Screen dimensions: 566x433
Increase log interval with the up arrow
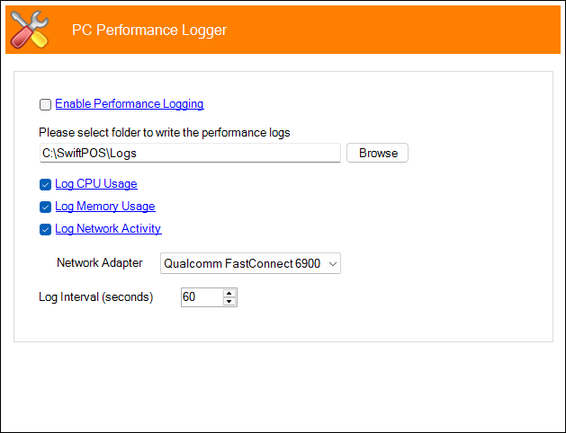tap(229, 293)
